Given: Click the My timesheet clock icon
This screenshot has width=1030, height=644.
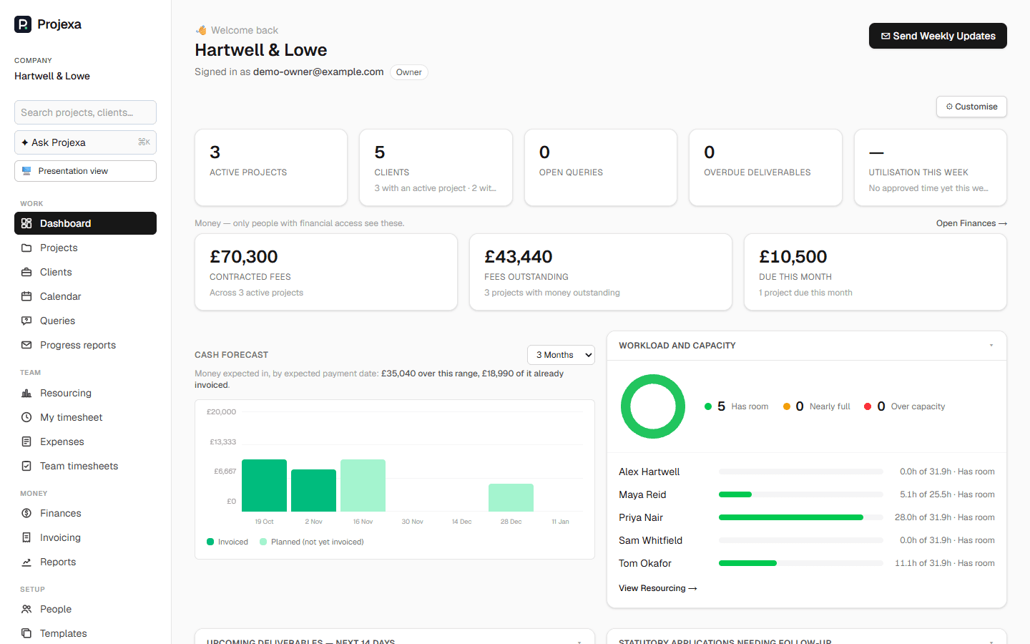Looking at the screenshot, I should point(26,417).
